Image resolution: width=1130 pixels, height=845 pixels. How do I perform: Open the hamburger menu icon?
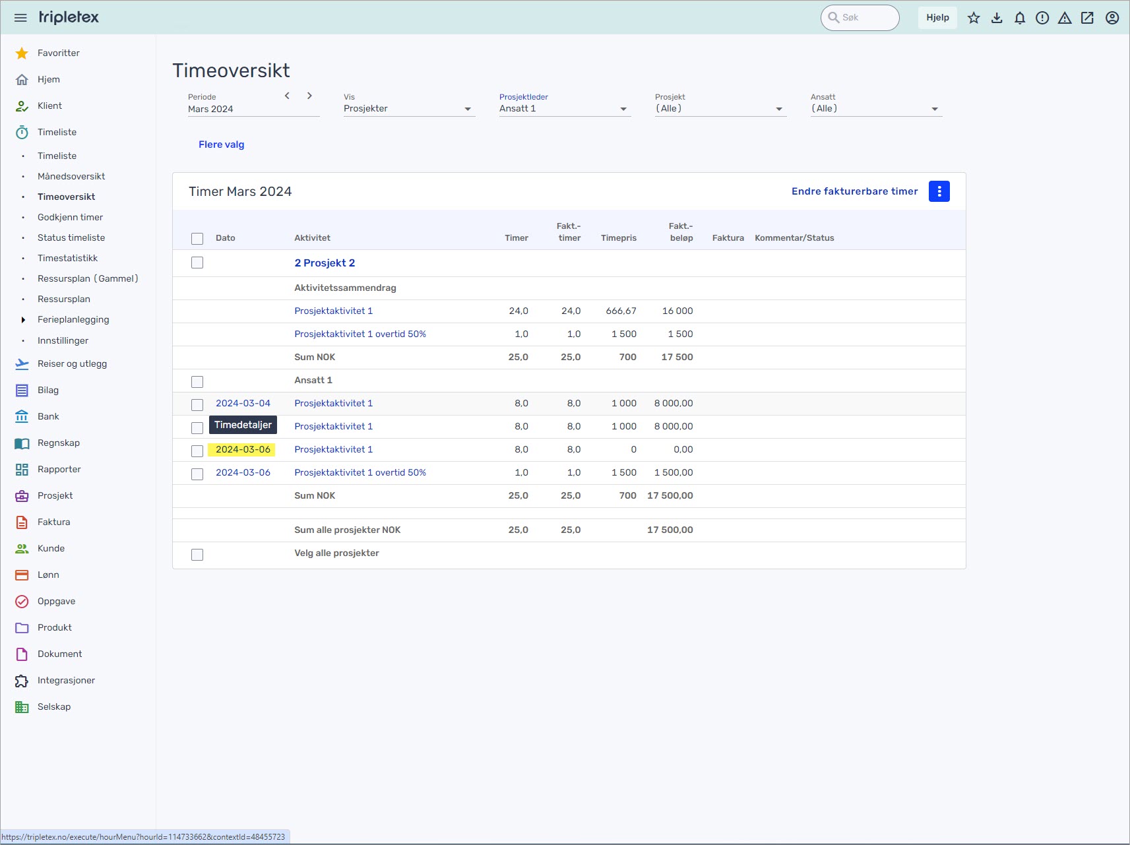click(20, 18)
